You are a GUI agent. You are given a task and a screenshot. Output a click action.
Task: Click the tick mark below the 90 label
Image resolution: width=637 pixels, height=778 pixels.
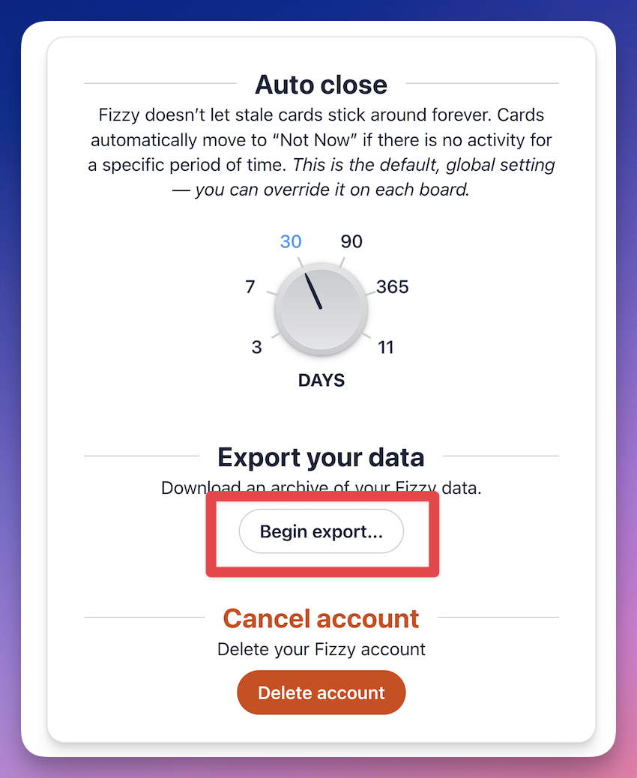point(342,262)
